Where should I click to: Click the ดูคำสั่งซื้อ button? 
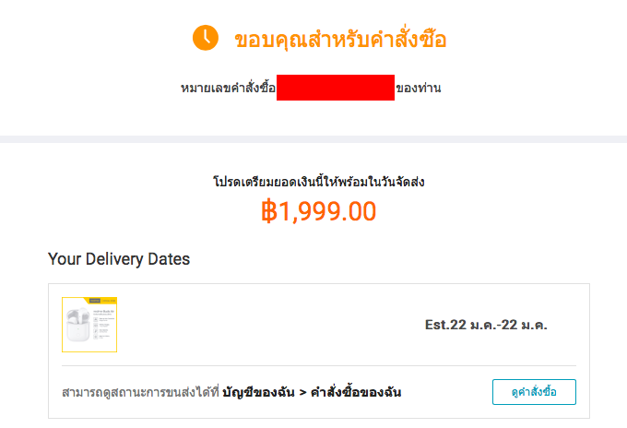534,392
